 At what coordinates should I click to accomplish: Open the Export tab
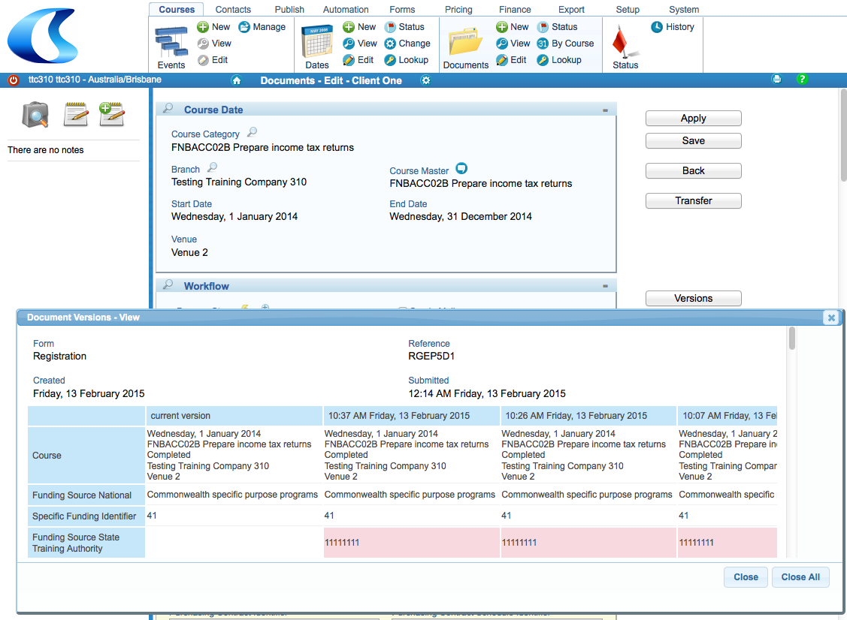point(571,10)
